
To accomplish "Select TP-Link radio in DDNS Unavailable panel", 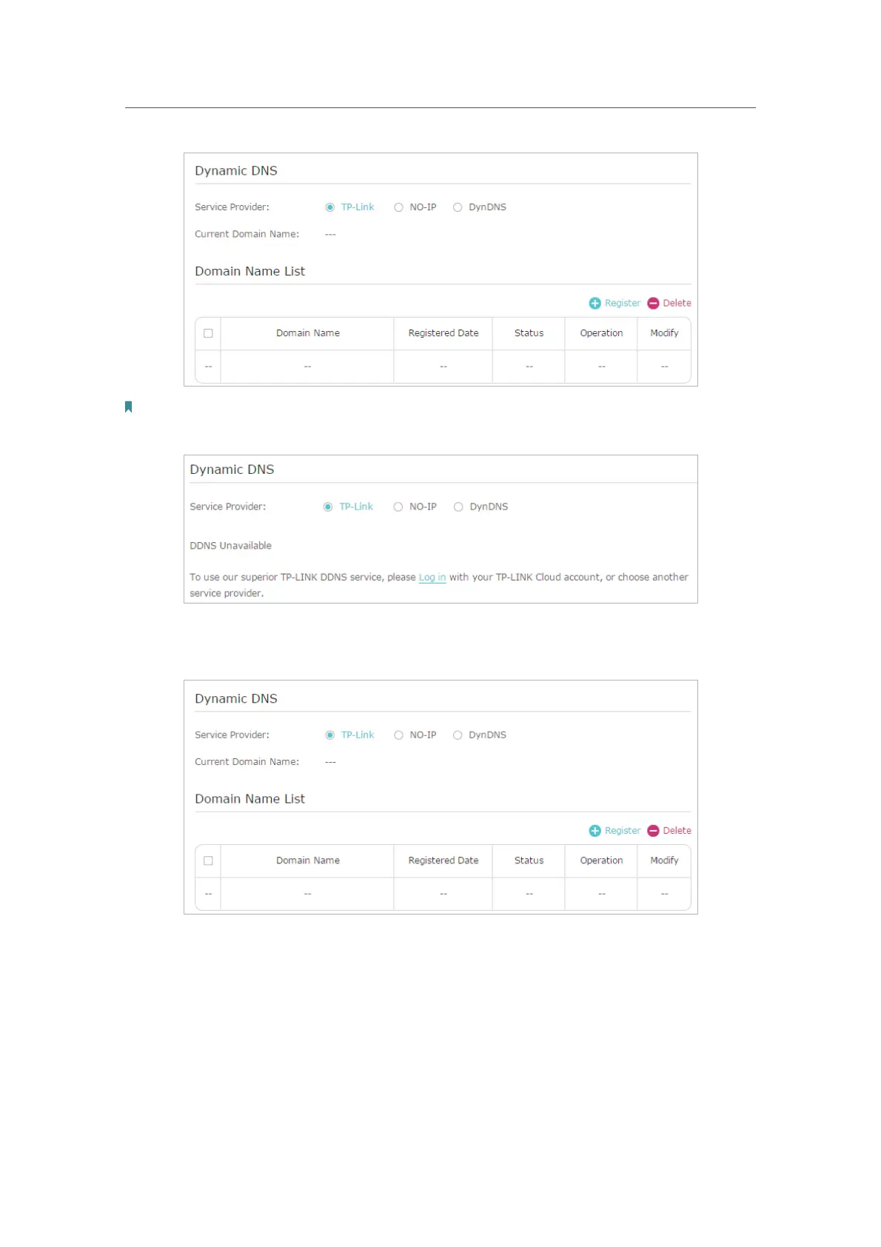I will [328, 507].
